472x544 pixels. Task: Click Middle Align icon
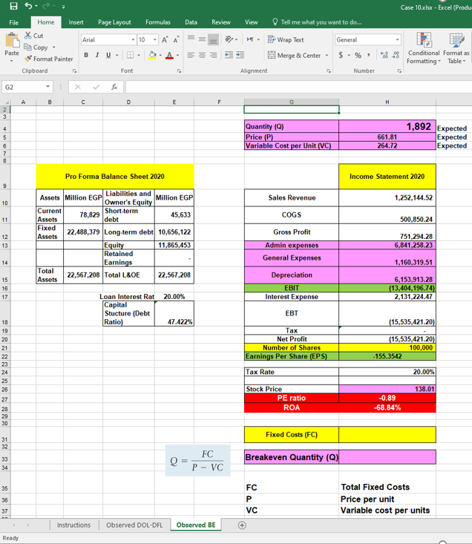(202, 39)
